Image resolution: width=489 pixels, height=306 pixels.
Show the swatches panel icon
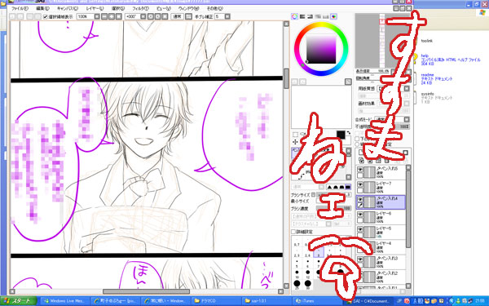[x=325, y=16]
